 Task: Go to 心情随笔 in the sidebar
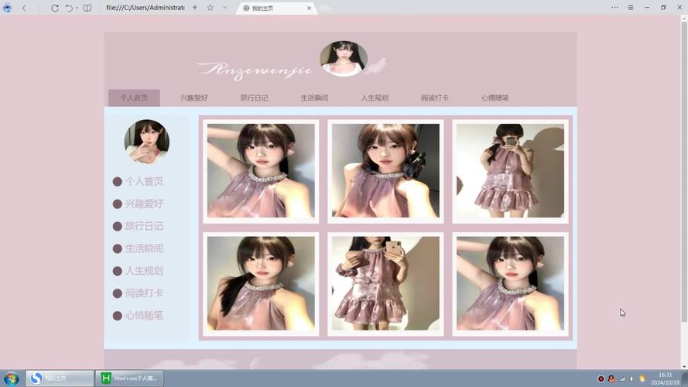[x=144, y=316]
